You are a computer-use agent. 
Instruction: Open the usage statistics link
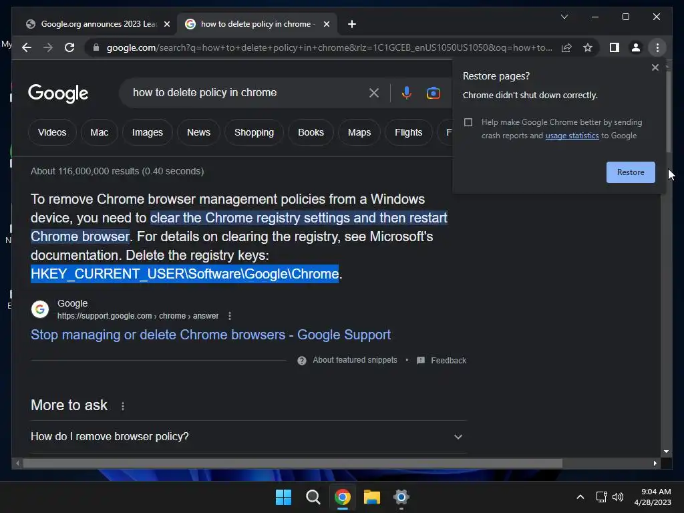(572, 136)
